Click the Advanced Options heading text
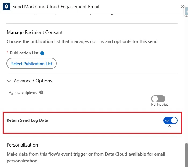Image resolution: width=188 pixels, height=167 pixels. point(33,81)
